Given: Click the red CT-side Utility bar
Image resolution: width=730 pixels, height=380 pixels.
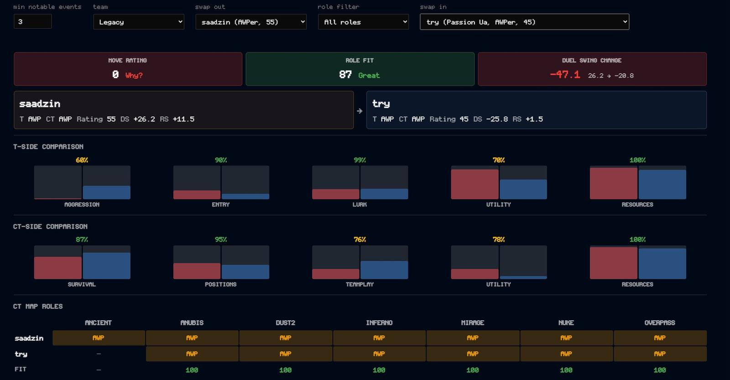Looking at the screenshot, I should click(x=474, y=274).
